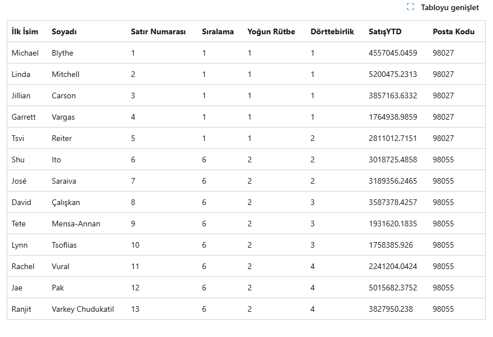The width and height of the screenshot is (493, 337).
Task: Click the İlk İsim column header
Action: pyautogui.click(x=25, y=31)
